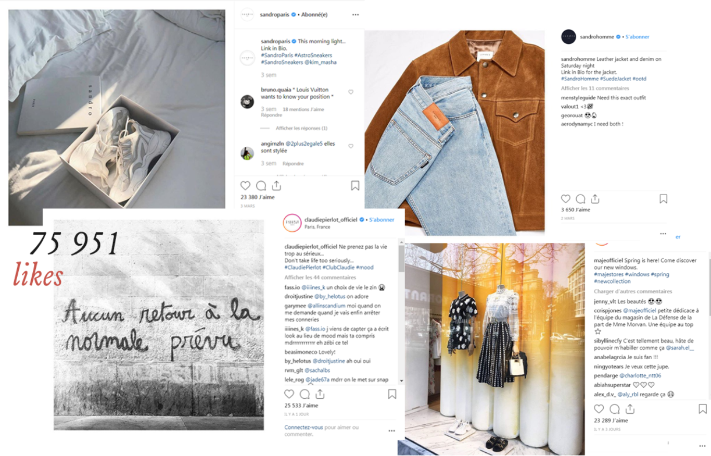Share the sandrohomme jacket post
711x456 pixels.
(x=595, y=199)
